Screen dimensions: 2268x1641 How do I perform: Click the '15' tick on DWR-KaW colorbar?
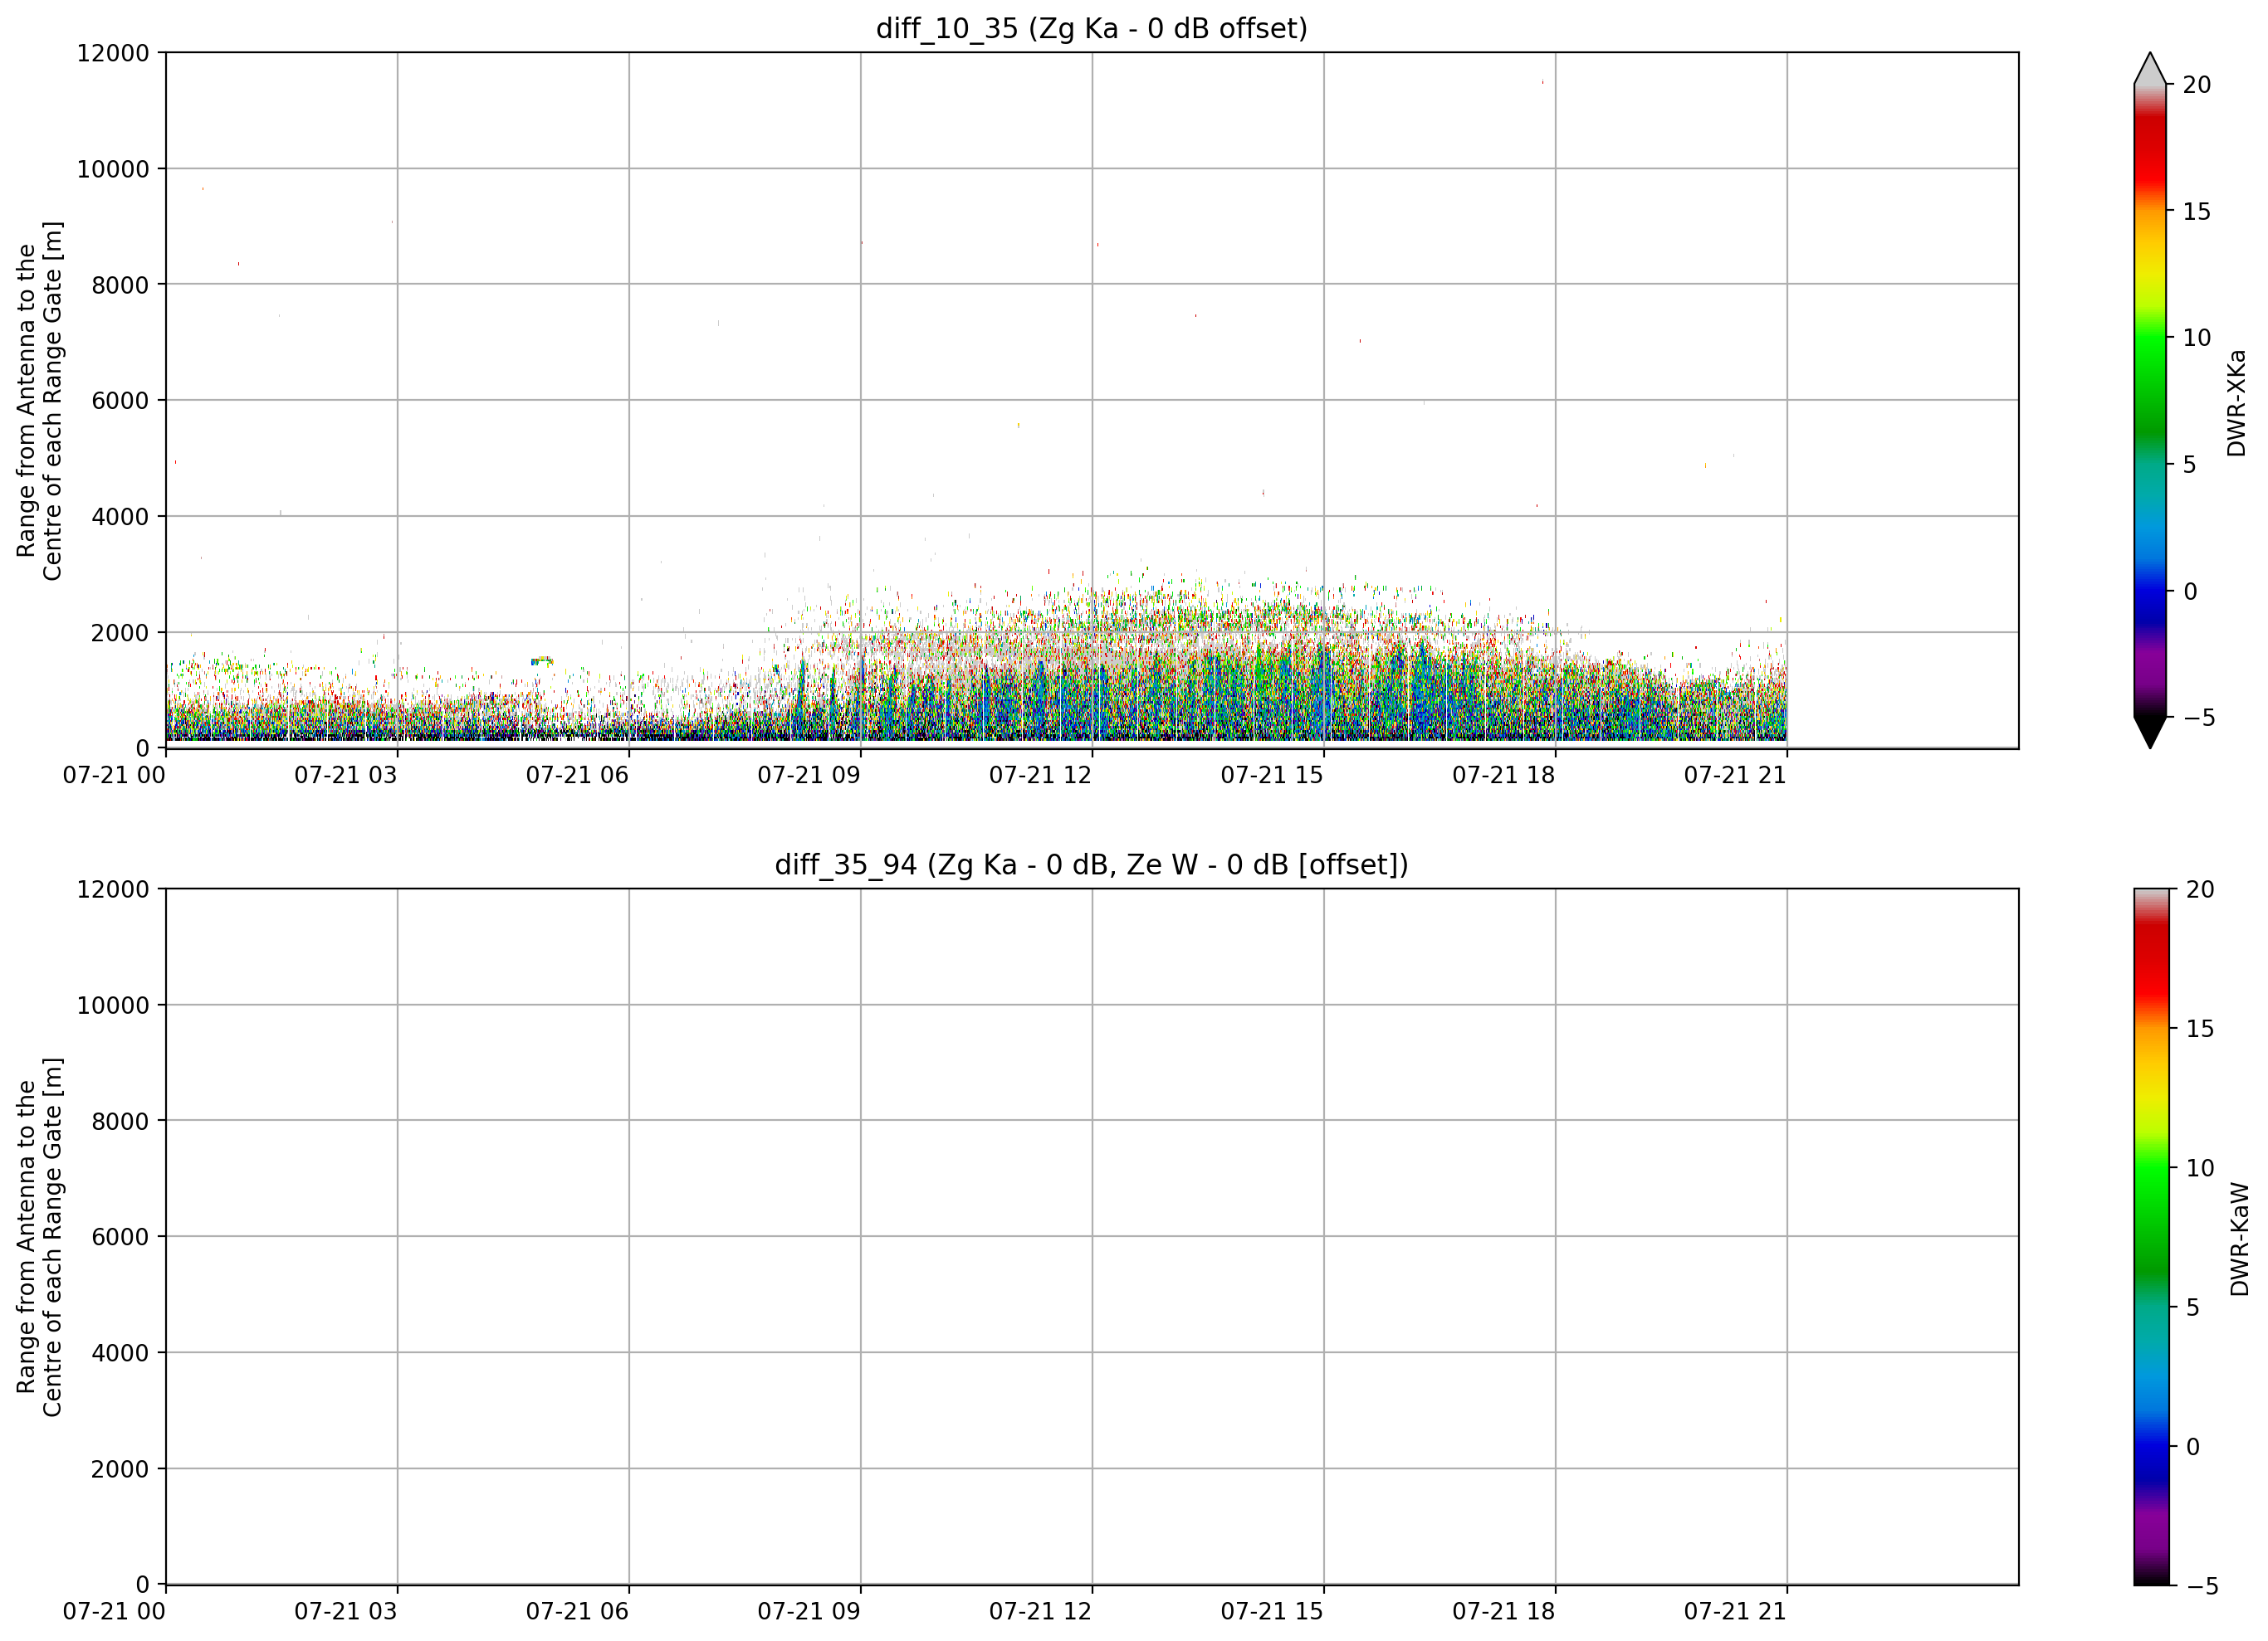[x=2200, y=1029]
